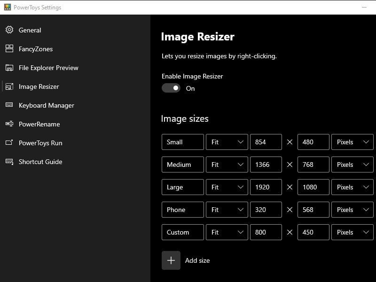The image size is (376, 282).
Task: Click the Shortcut Guide icon
Action: [9, 161]
